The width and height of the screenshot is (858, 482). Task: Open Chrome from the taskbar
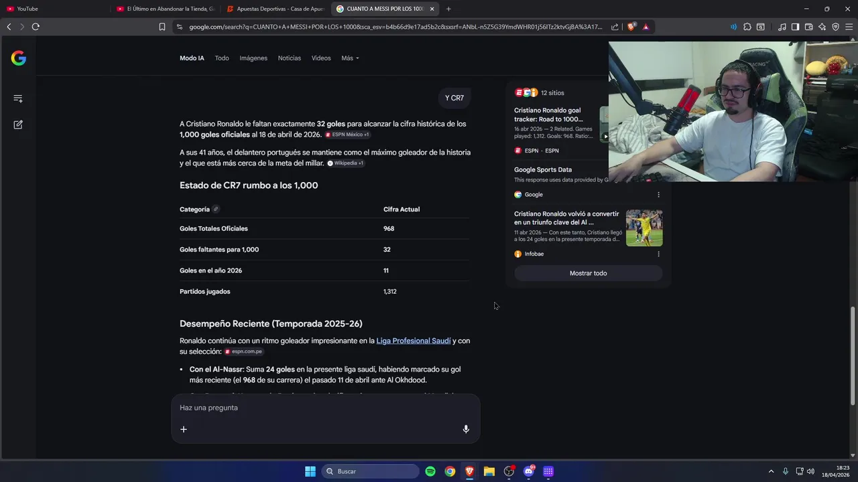[x=450, y=471]
